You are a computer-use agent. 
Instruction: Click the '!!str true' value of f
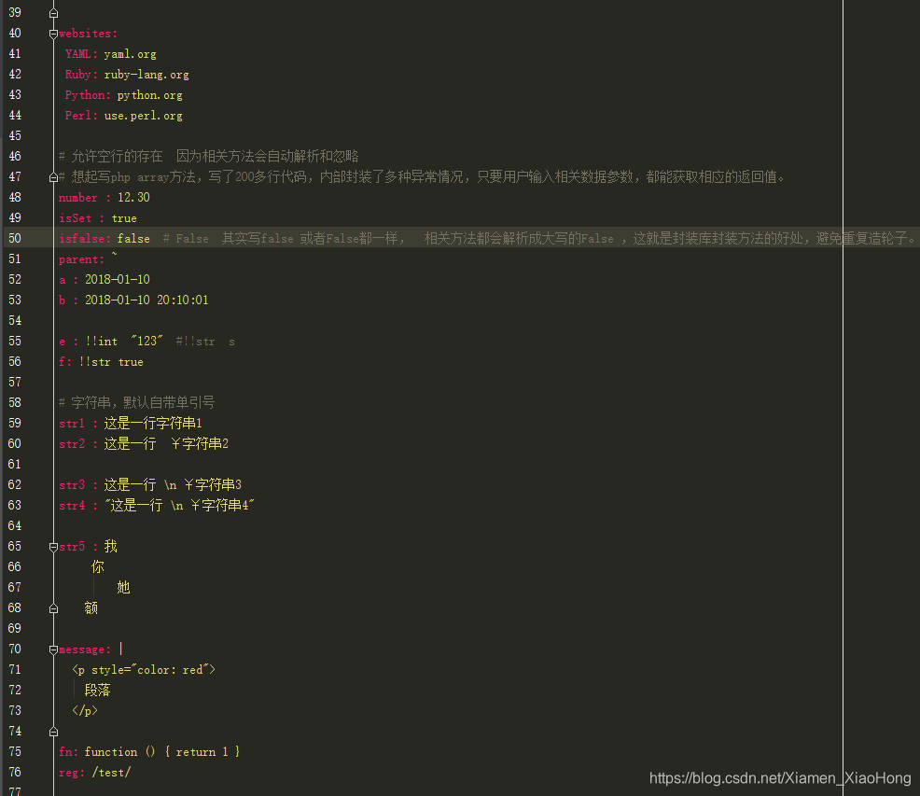click(x=111, y=362)
